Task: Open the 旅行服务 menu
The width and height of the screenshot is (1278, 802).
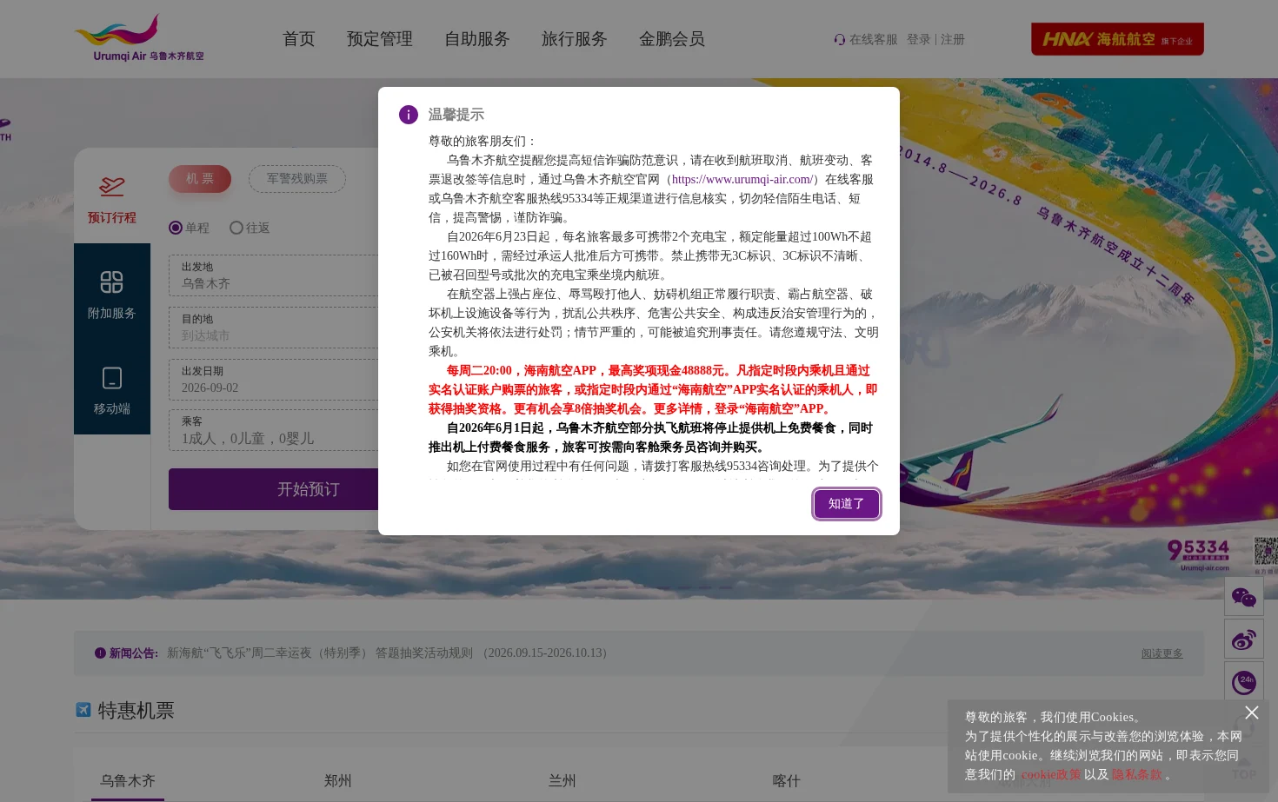Action: point(575,39)
